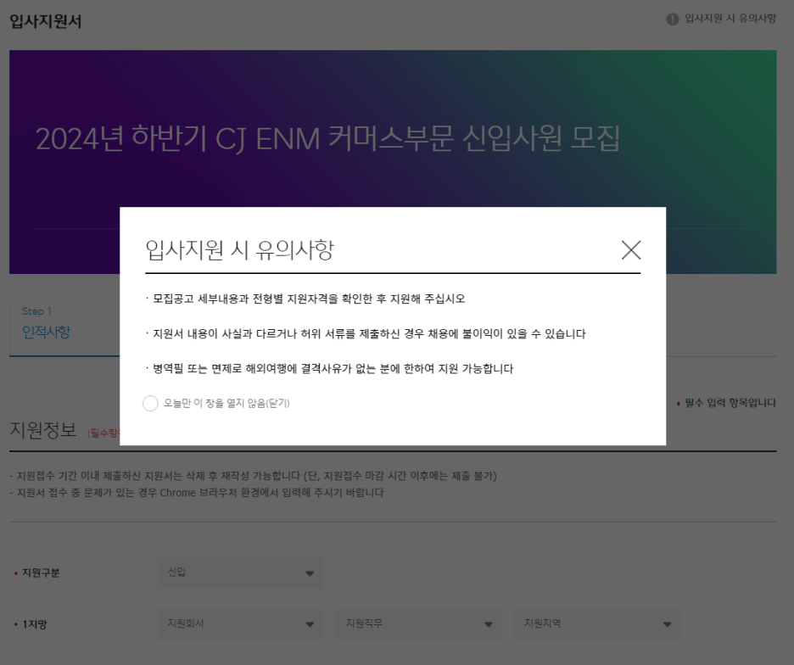Click the exclamation info icon at top right
The width and height of the screenshot is (794, 665).
coord(672,20)
